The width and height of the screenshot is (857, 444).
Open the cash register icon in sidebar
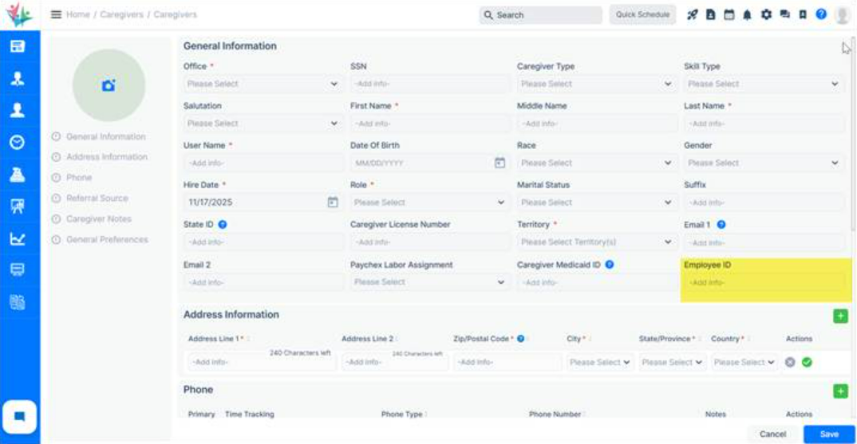tap(18, 175)
